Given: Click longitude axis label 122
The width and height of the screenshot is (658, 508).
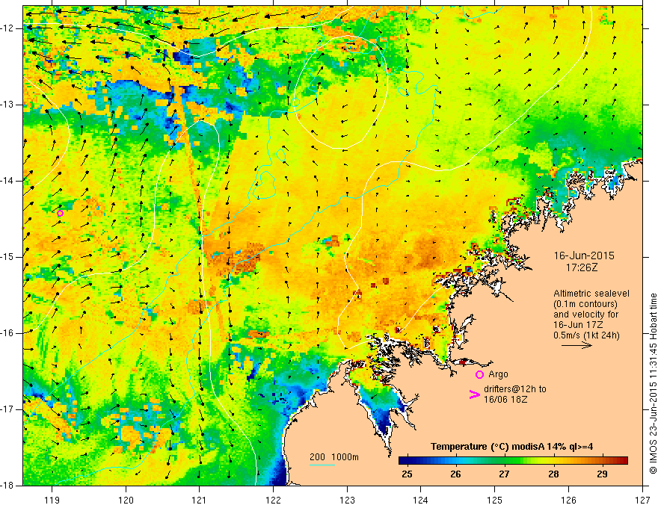Looking at the screenshot, I should click(273, 500).
